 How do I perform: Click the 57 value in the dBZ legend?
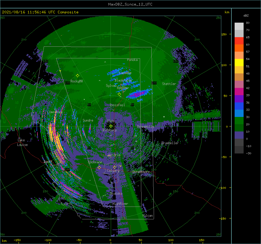248,52
